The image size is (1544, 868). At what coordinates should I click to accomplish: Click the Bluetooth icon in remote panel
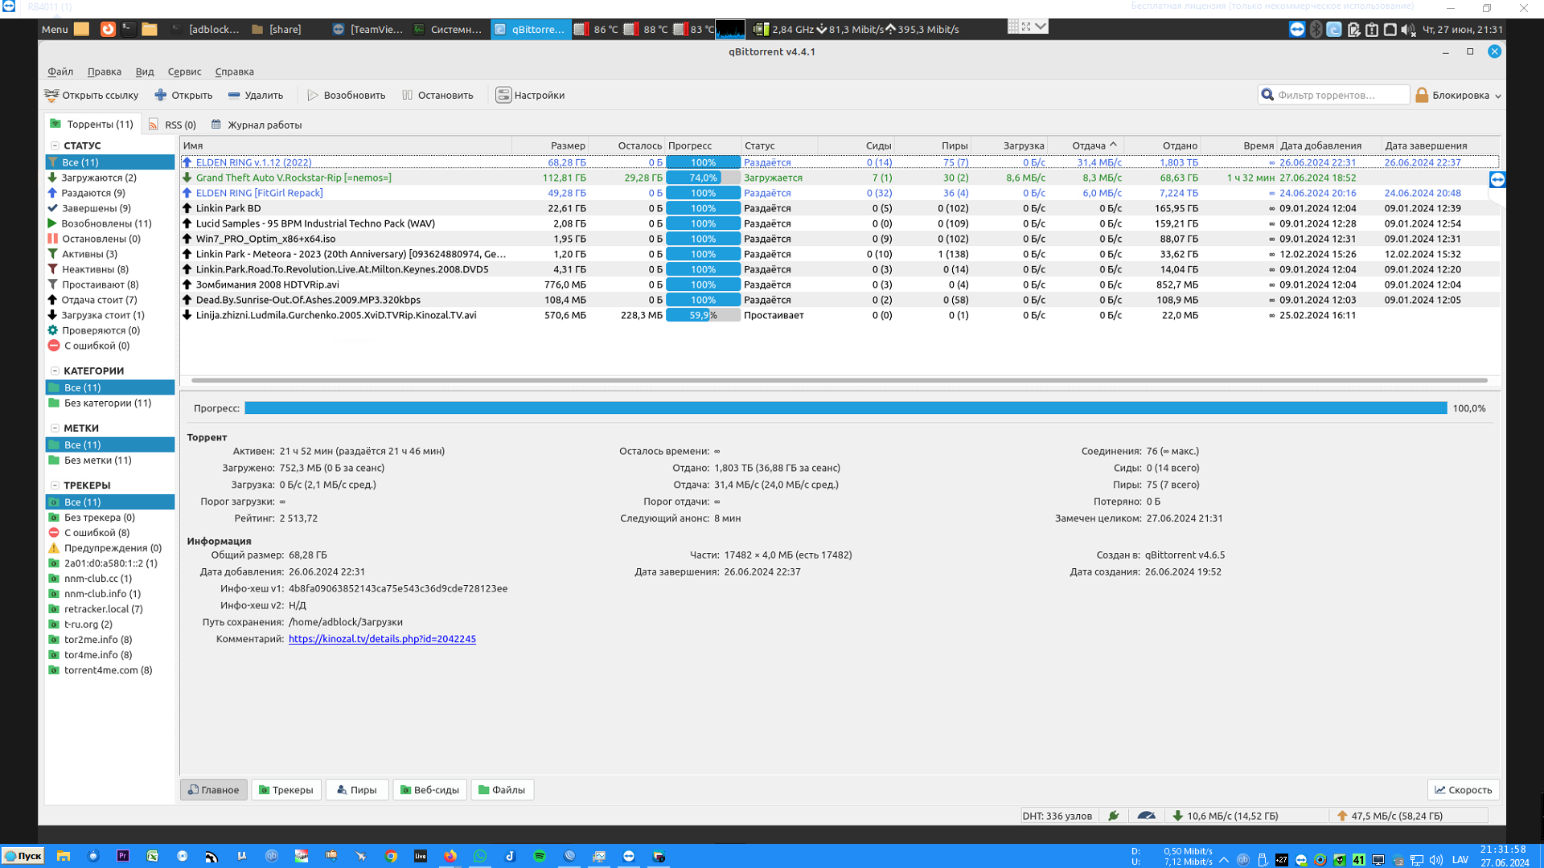pos(1316,29)
